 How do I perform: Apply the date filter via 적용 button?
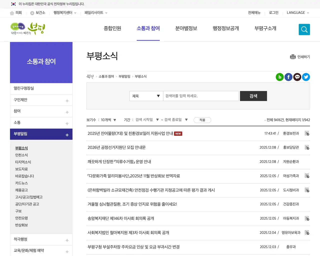(x=202, y=120)
